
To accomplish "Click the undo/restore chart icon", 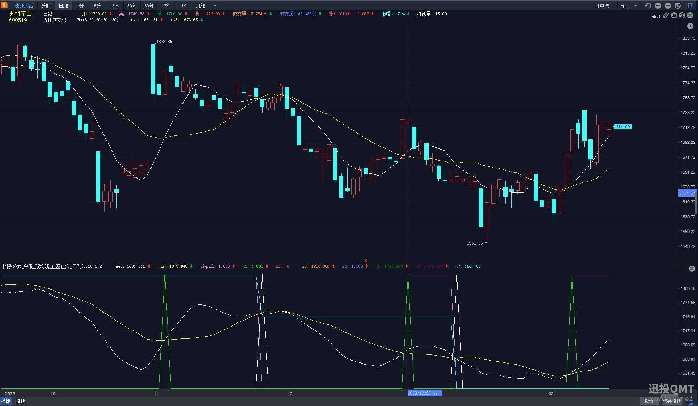I will (x=648, y=6).
